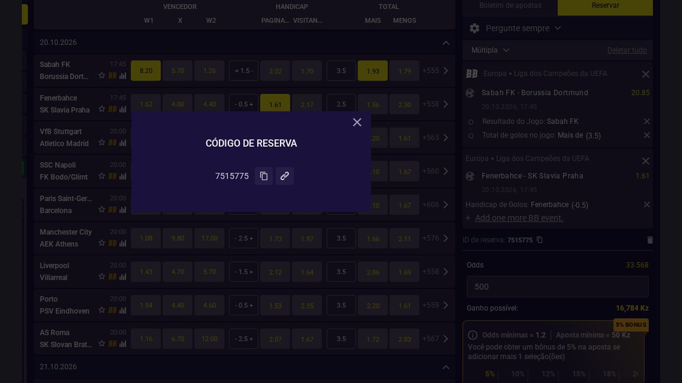Click Add one more BB event link
Image resolution: width=682 pixels, height=383 pixels.
pyautogui.click(x=519, y=218)
